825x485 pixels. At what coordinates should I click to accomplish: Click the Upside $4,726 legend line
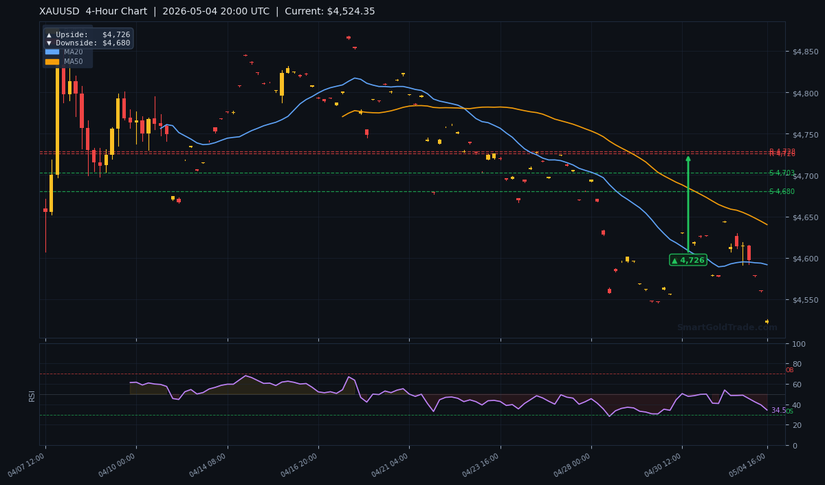88,34
